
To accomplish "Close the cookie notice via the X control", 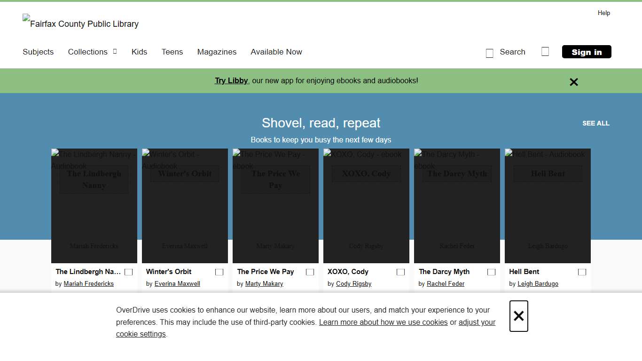I will (x=518, y=316).
